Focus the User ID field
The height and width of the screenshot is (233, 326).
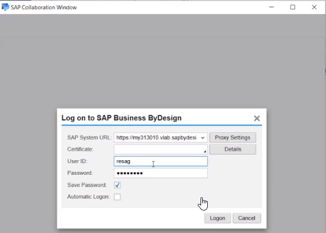[161, 161]
